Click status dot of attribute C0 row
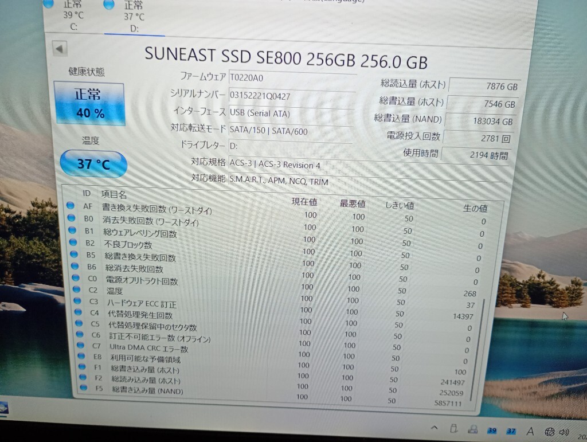587x442 pixels. point(76,277)
